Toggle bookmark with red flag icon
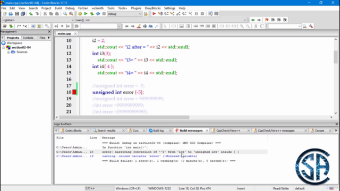This screenshot has width=340, height=191. (x=267, y=20)
